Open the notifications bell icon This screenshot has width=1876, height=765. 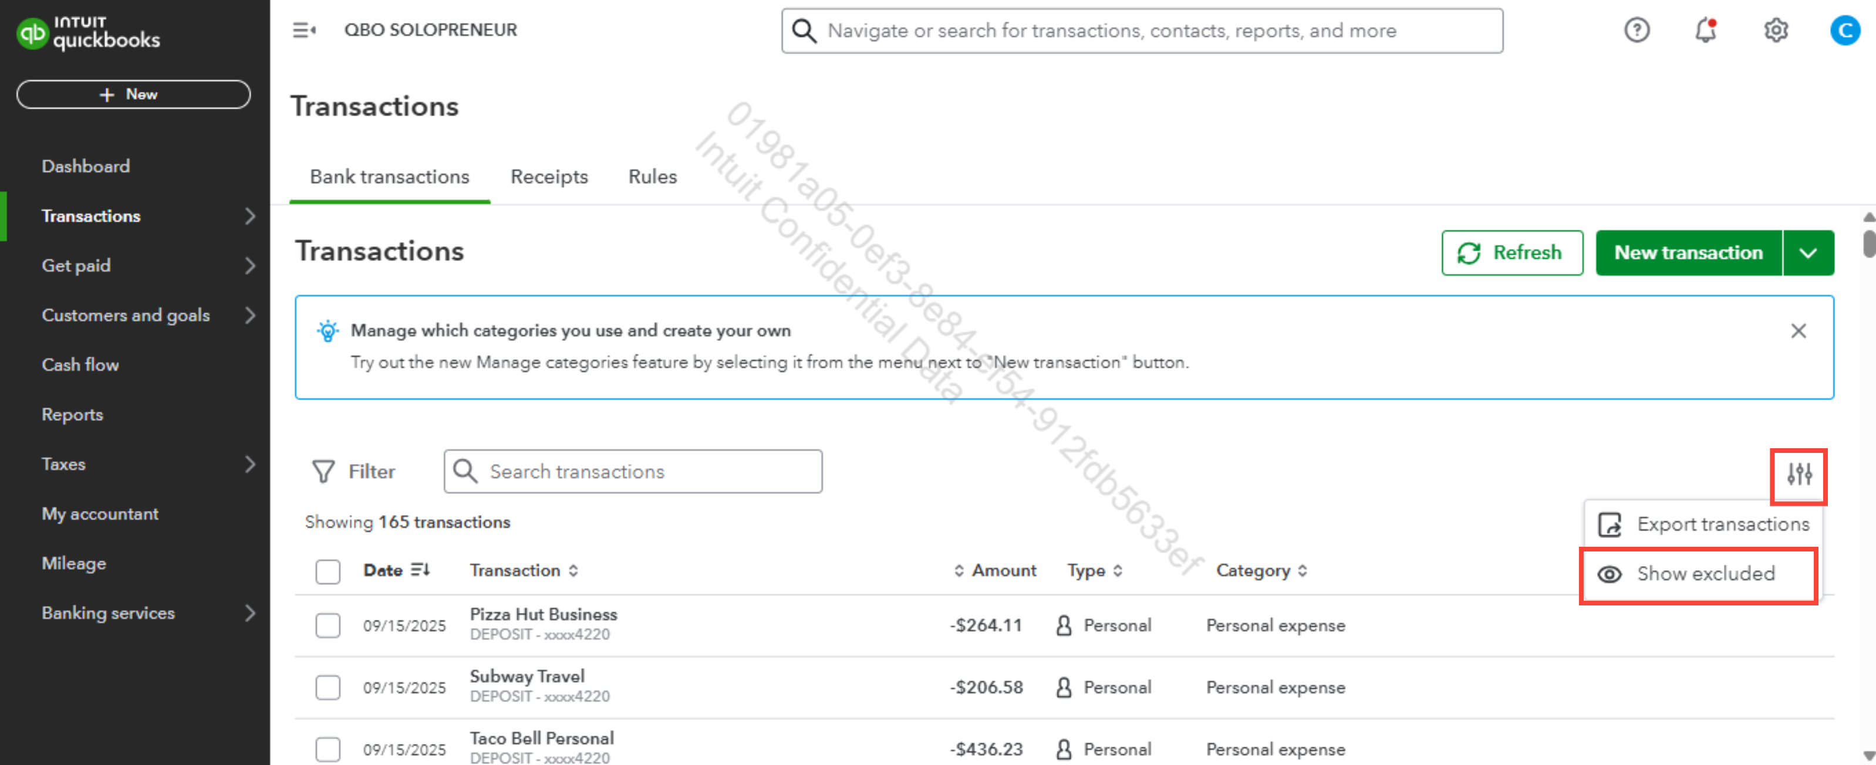point(1705,30)
